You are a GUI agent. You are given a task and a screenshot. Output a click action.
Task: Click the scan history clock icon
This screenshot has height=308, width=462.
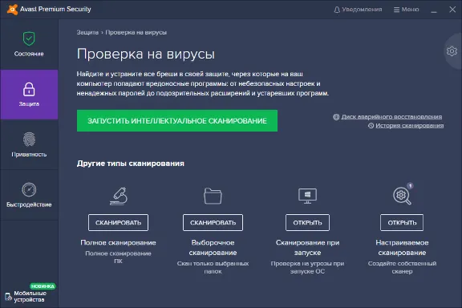(x=371, y=126)
